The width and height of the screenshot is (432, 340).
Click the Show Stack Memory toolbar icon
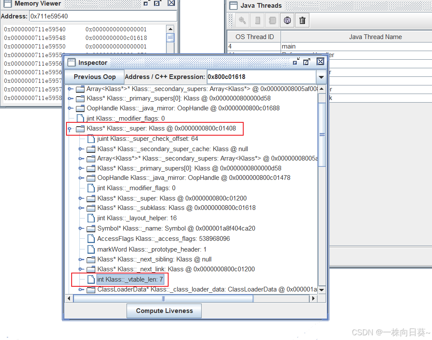pos(257,21)
